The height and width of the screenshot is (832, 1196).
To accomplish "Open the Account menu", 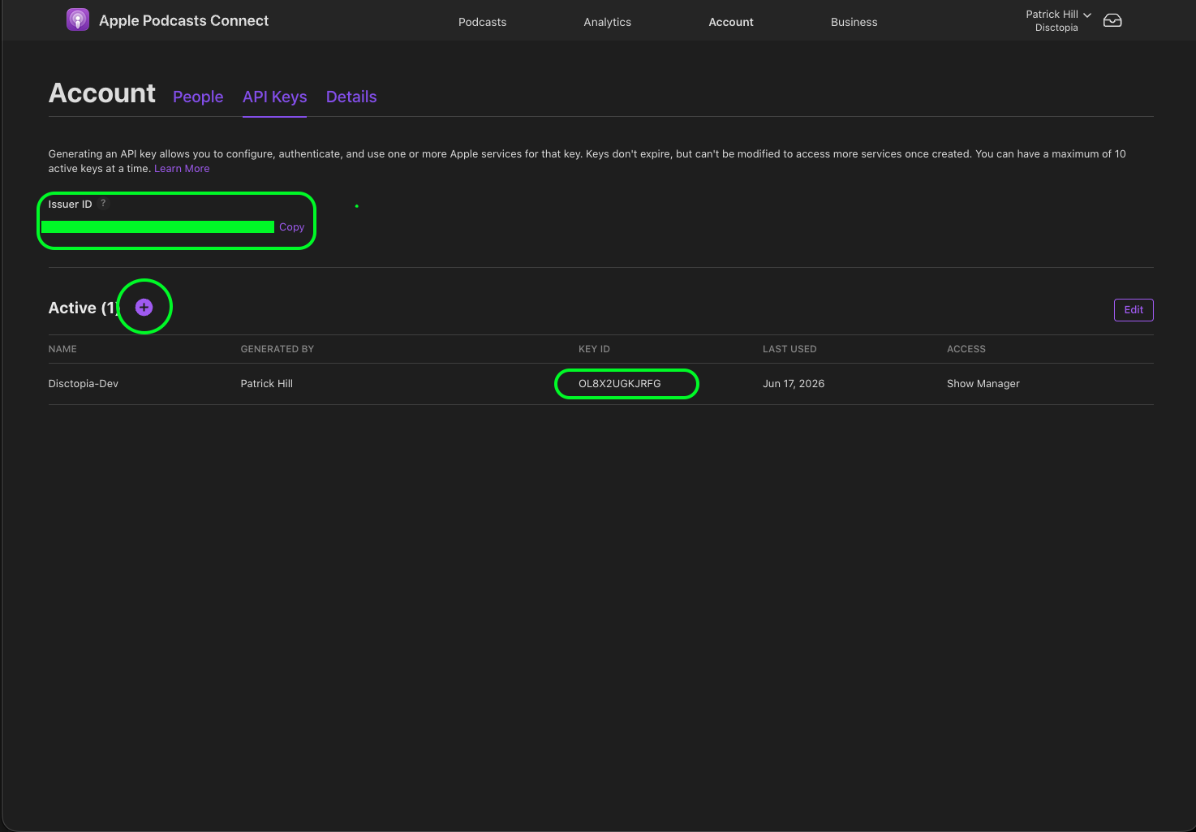I will click(731, 22).
